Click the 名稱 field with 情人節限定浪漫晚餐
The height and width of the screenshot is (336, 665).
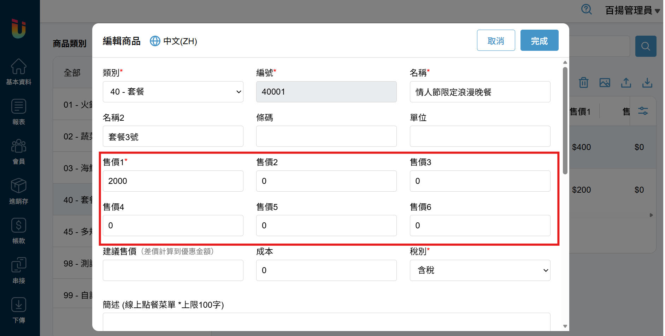479,92
